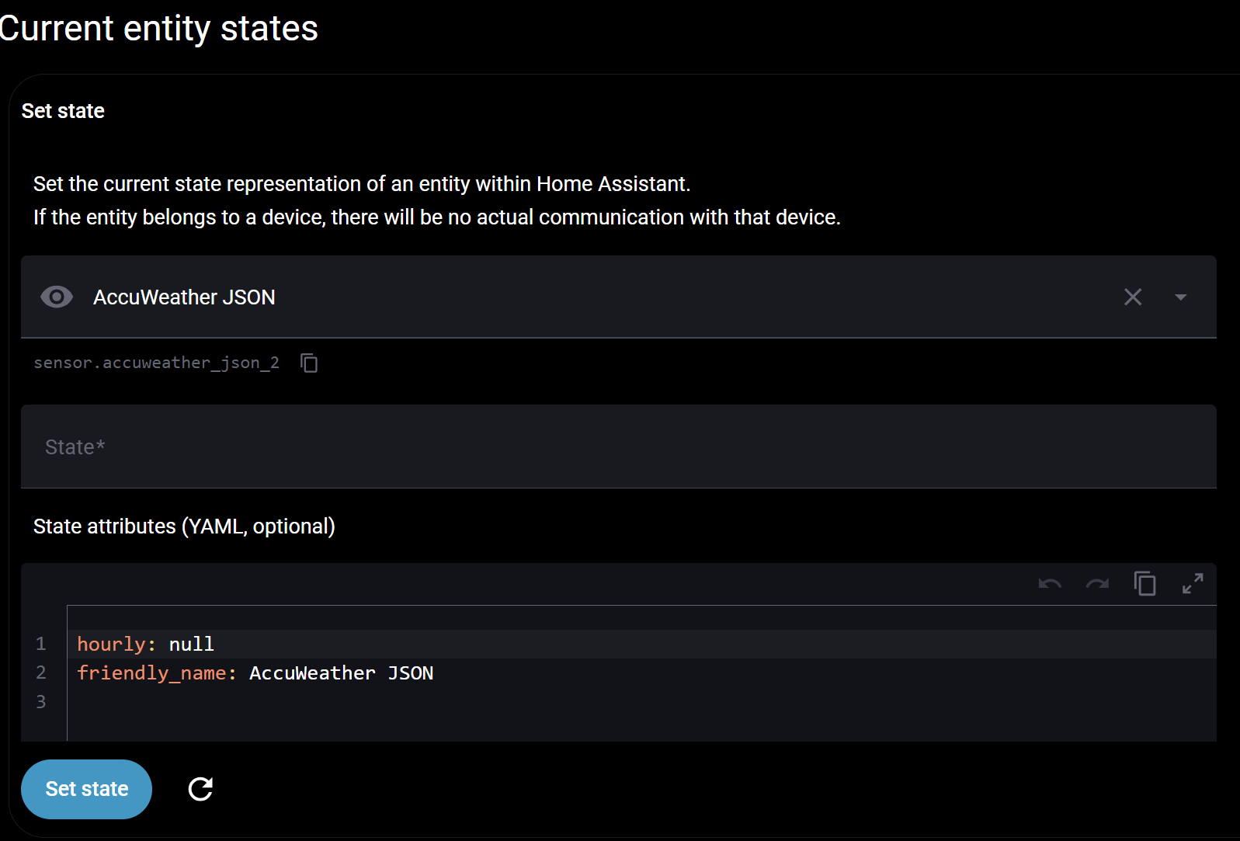Click line number 1 in the editor gutter
Screen dimensions: 1240x841
click(41, 645)
